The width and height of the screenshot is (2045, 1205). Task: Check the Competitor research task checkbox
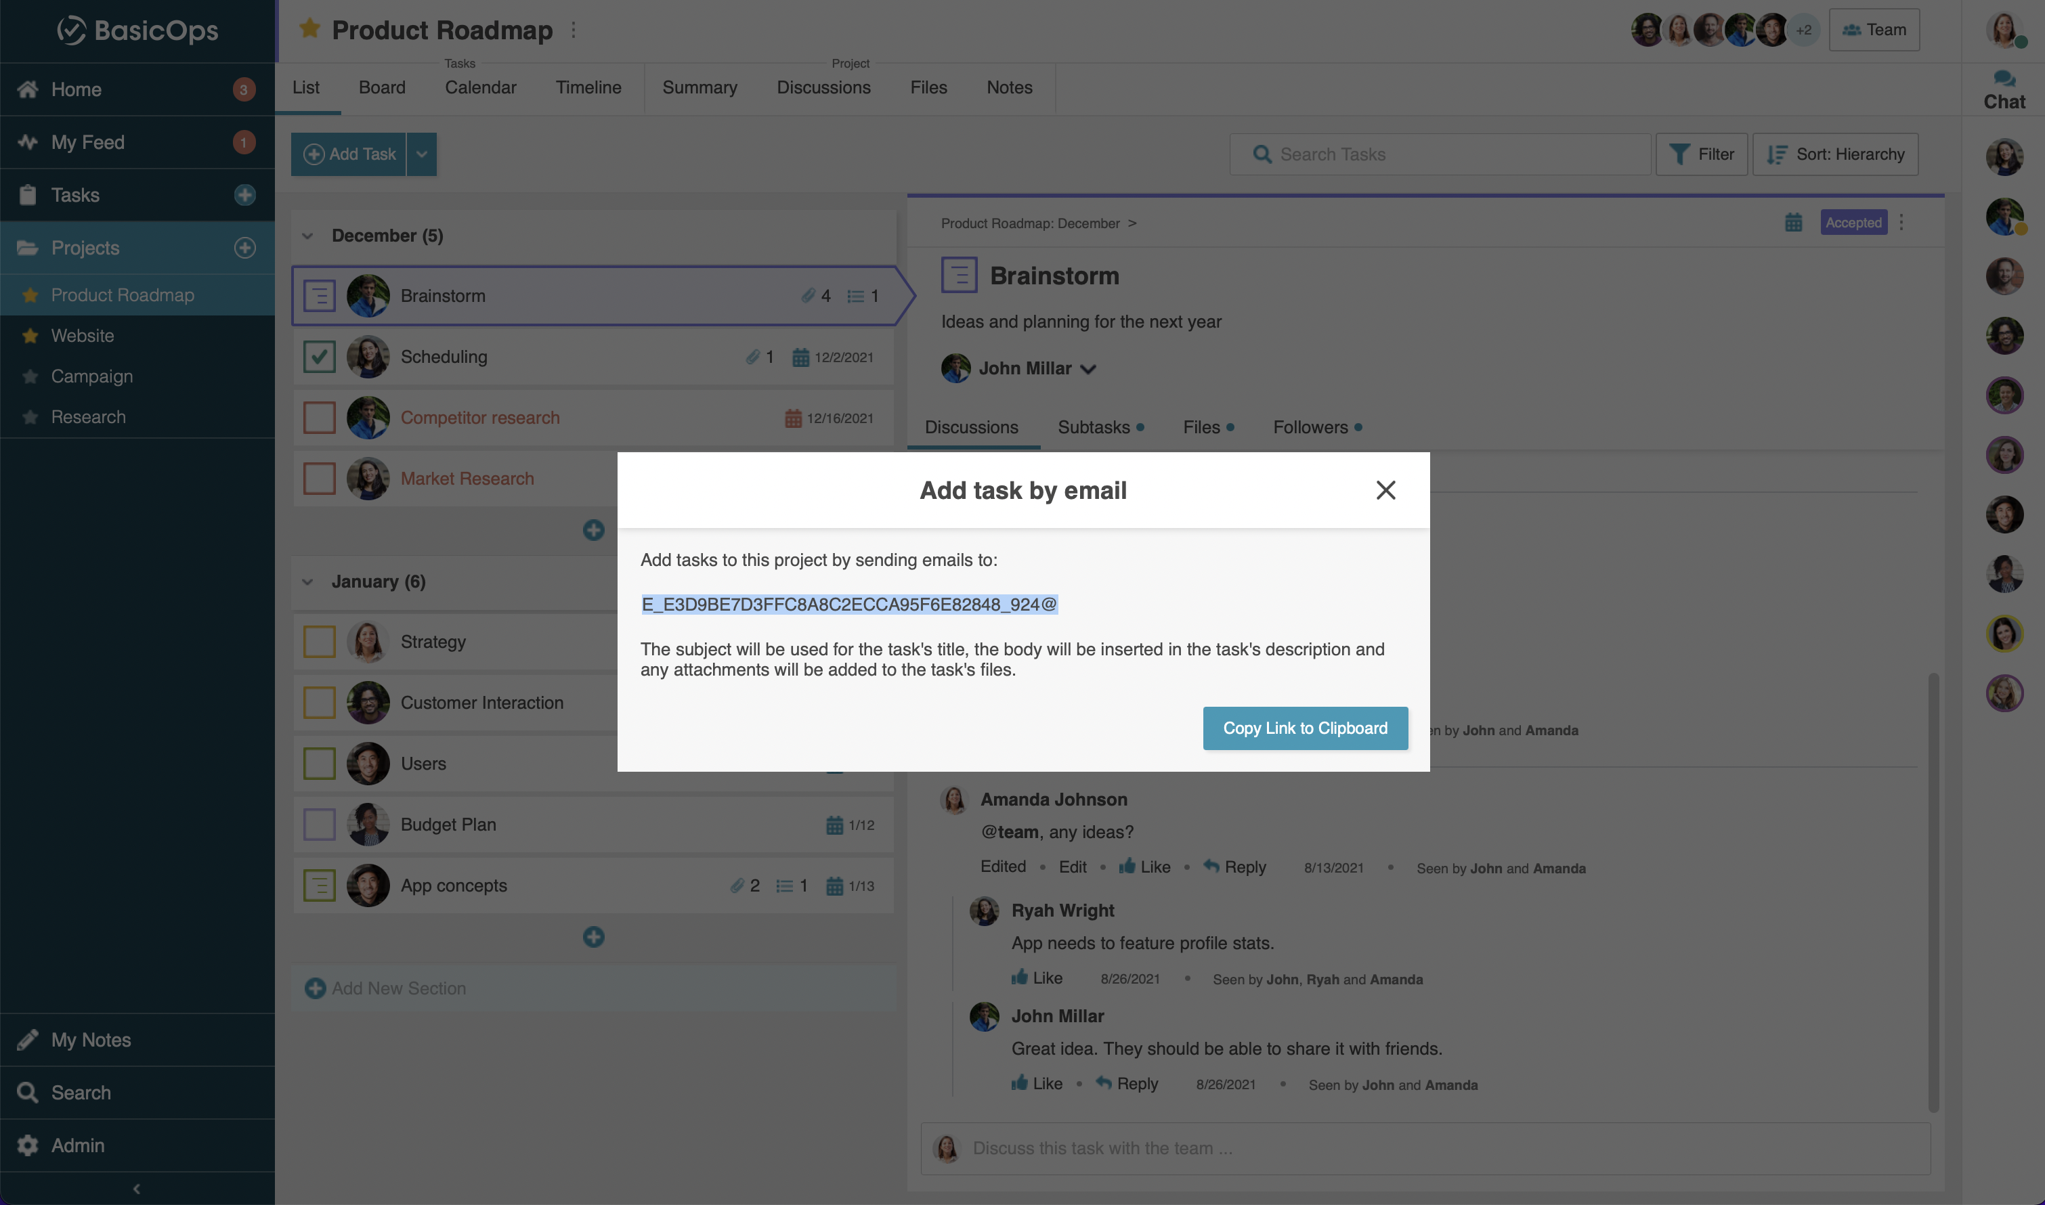[x=319, y=418]
